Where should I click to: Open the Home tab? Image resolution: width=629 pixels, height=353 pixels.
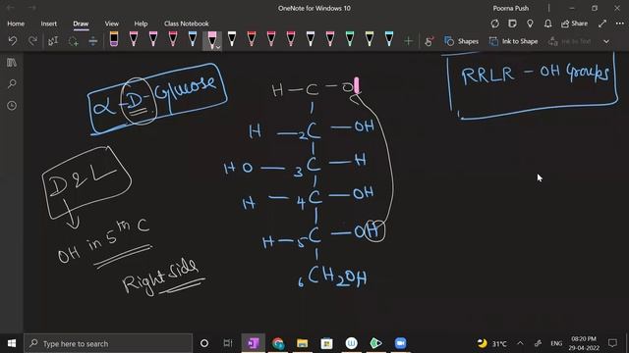click(x=16, y=24)
